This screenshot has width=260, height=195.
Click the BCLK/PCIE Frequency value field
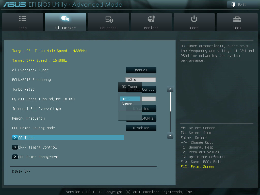coord(141,79)
